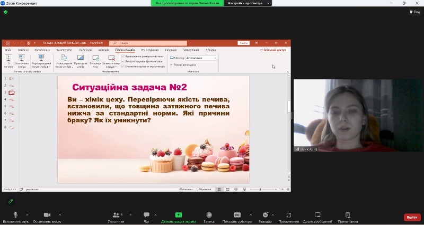Click the zoom in plus in status bar

(x=276, y=190)
